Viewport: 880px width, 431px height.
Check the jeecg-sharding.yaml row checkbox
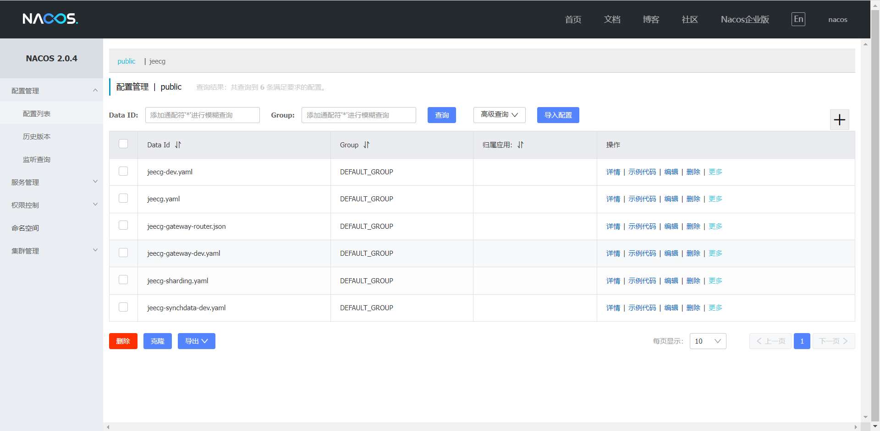point(123,280)
